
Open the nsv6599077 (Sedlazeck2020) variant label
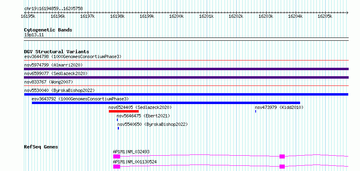(56, 73)
